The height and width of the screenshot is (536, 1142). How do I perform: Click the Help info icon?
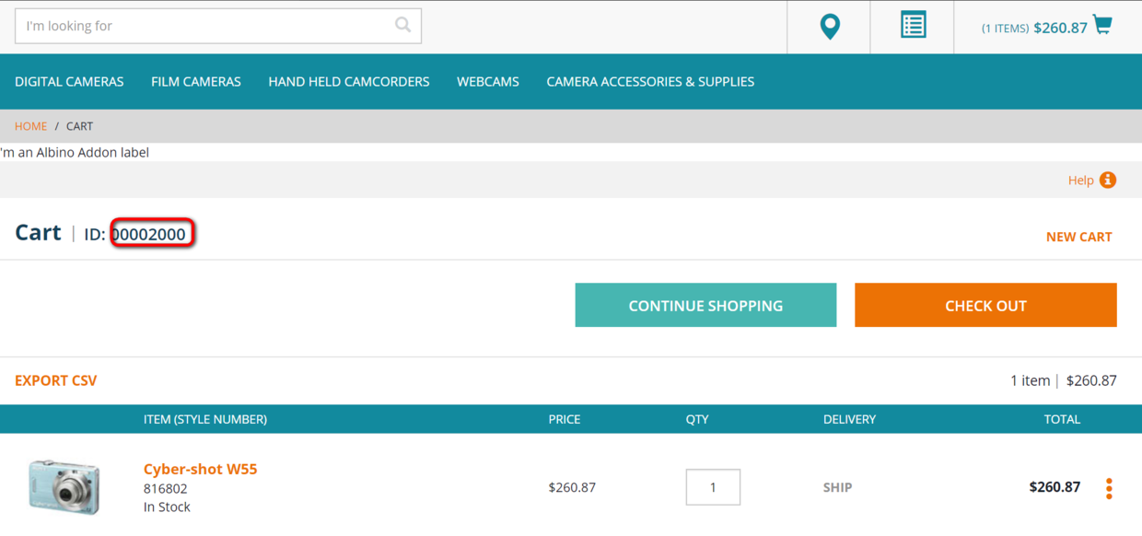1108,180
